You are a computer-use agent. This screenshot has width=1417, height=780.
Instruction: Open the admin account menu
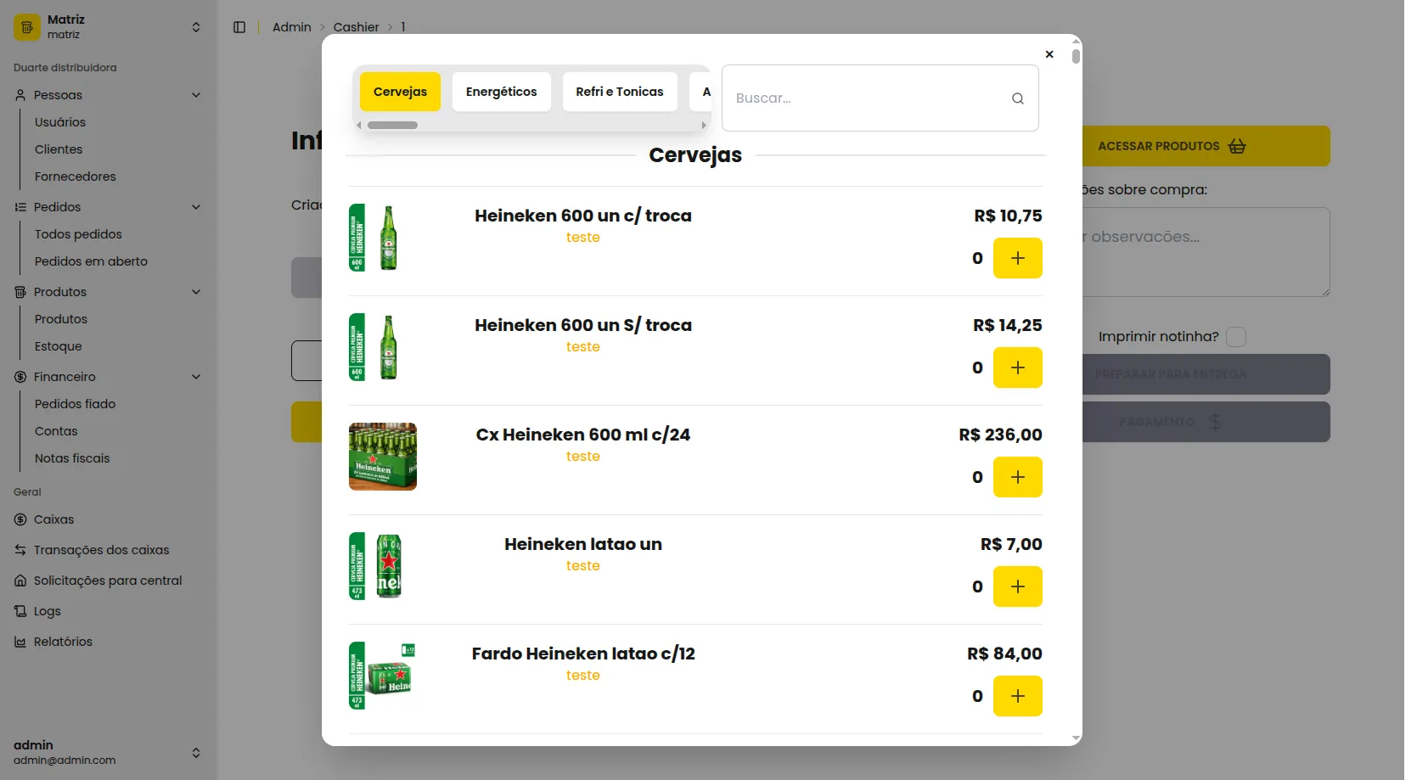109,753
